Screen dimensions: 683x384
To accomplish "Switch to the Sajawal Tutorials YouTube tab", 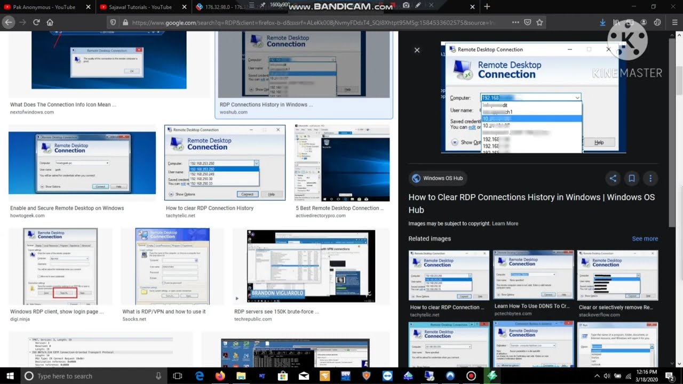I will point(142,7).
